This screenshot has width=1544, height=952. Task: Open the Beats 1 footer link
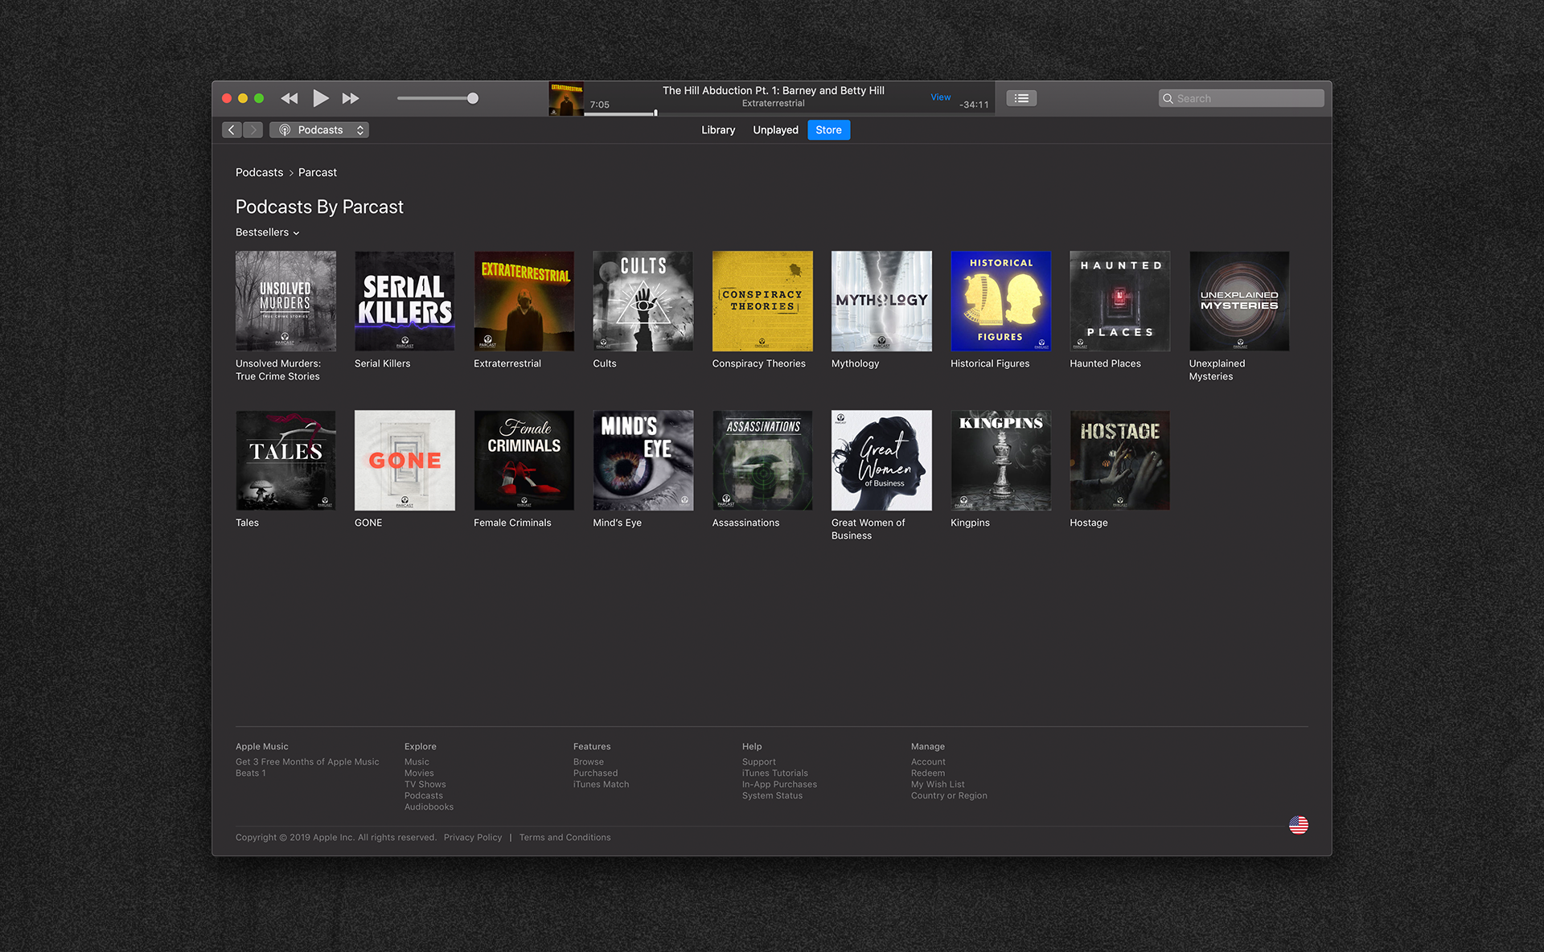(x=250, y=773)
